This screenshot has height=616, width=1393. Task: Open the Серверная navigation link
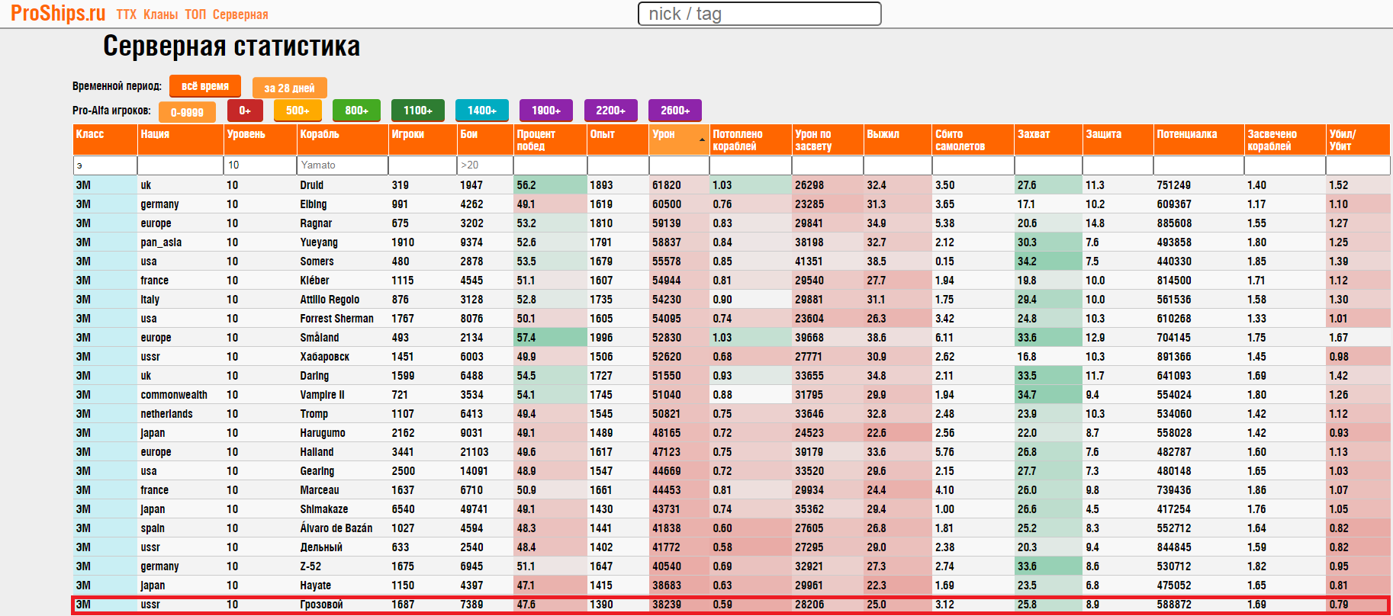click(240, 14)
